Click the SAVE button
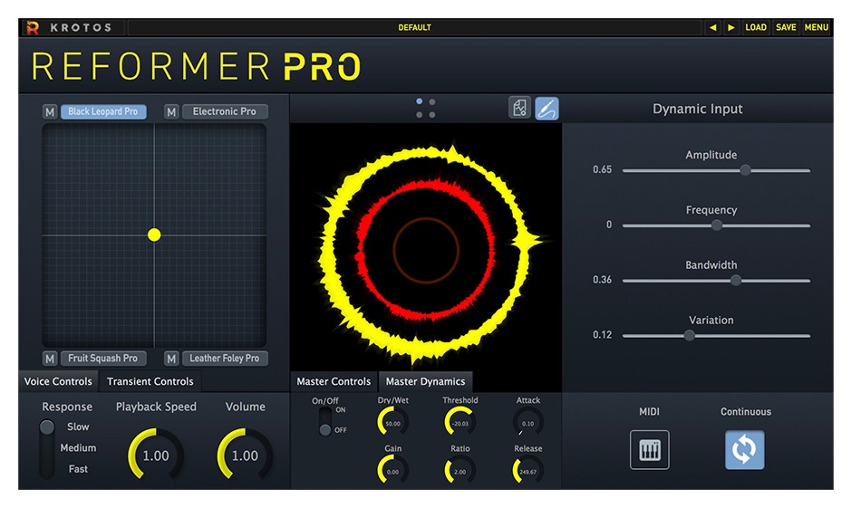851x508 pixels. click(786, 27)
